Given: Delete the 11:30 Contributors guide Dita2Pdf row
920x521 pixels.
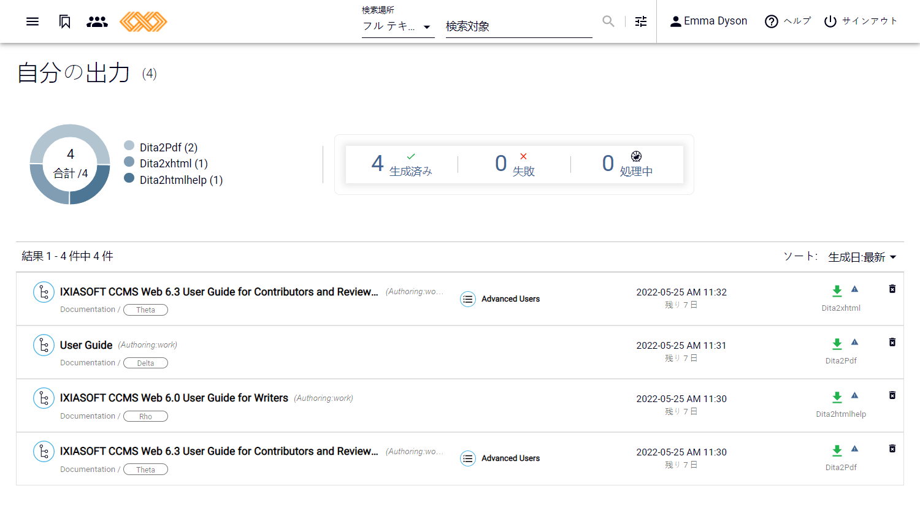Looking at the screenshot, I should [892, 449].
